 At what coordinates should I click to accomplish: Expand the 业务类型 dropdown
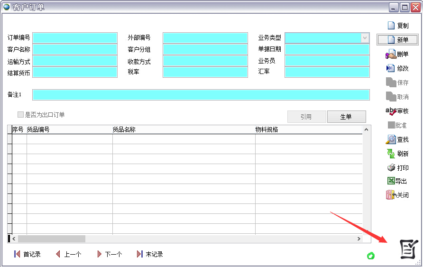pyautogui.click(x=365, y=38)
